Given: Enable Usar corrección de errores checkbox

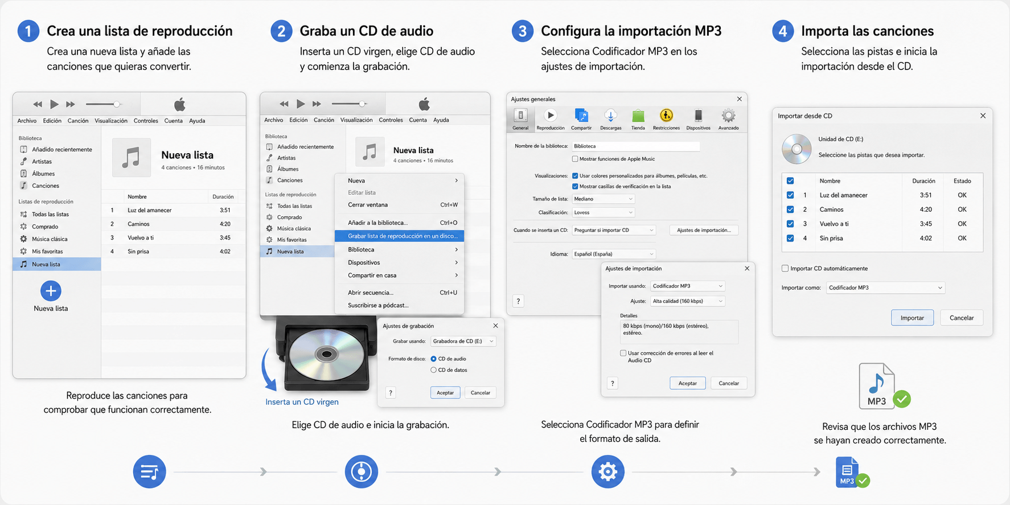Looking at the screenshot, I should pos(623,353).
